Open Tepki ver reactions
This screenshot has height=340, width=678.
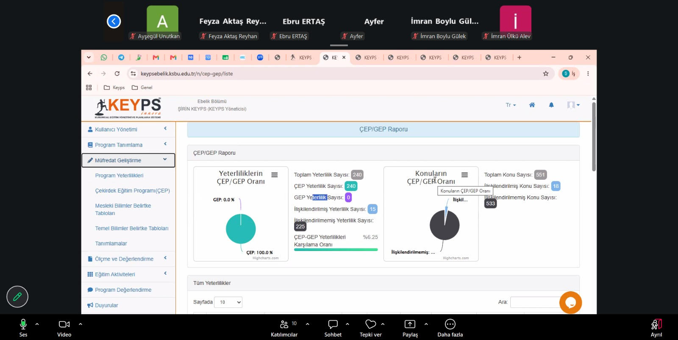point(371,328)
